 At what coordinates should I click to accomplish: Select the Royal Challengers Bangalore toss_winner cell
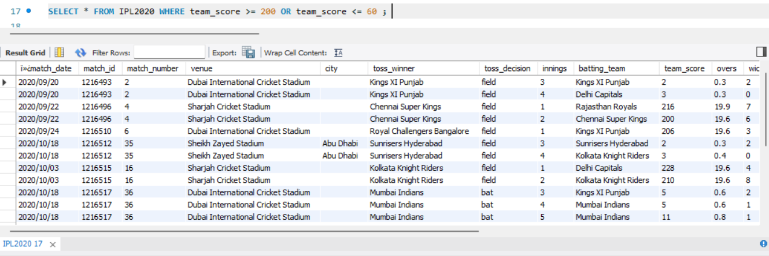pyautogui.click(x=422, y=131)
